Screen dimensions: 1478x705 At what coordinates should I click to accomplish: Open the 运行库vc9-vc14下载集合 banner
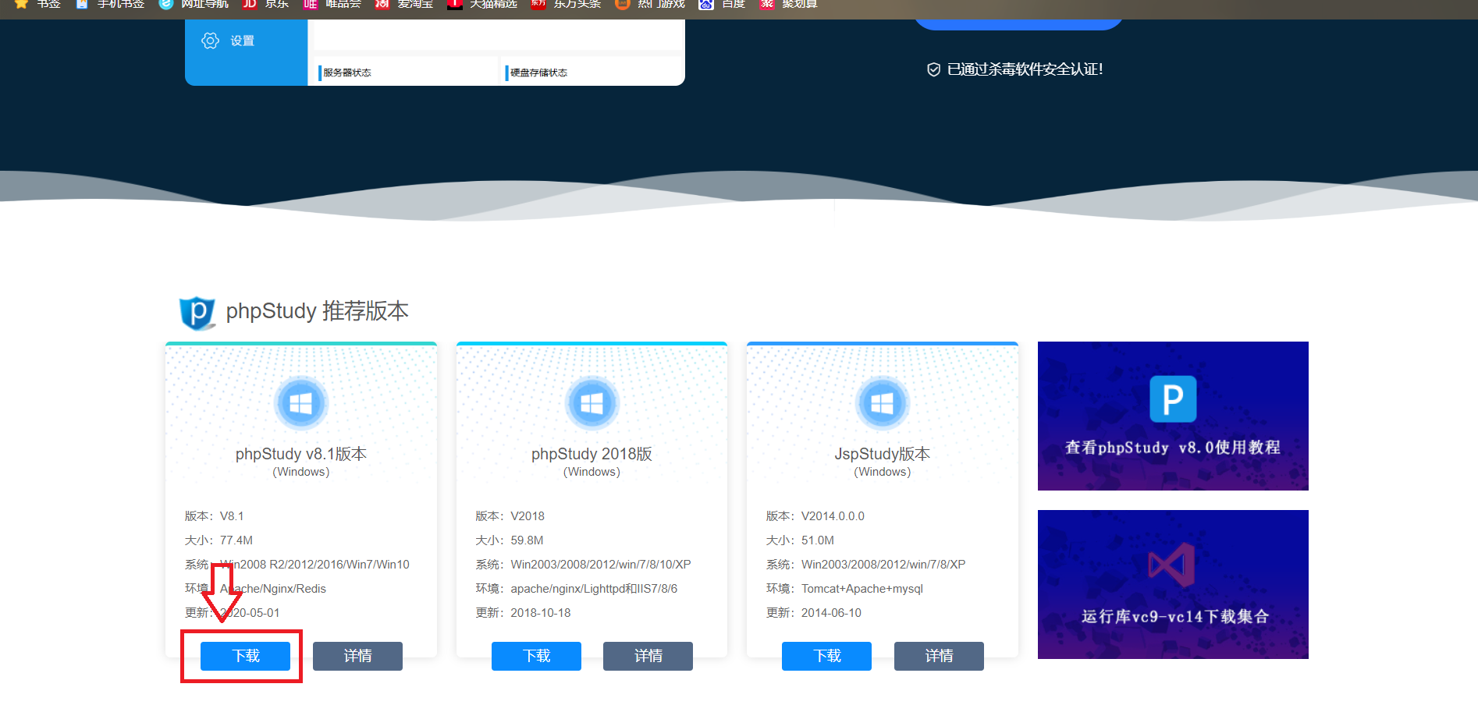[x=1173, y=584]
